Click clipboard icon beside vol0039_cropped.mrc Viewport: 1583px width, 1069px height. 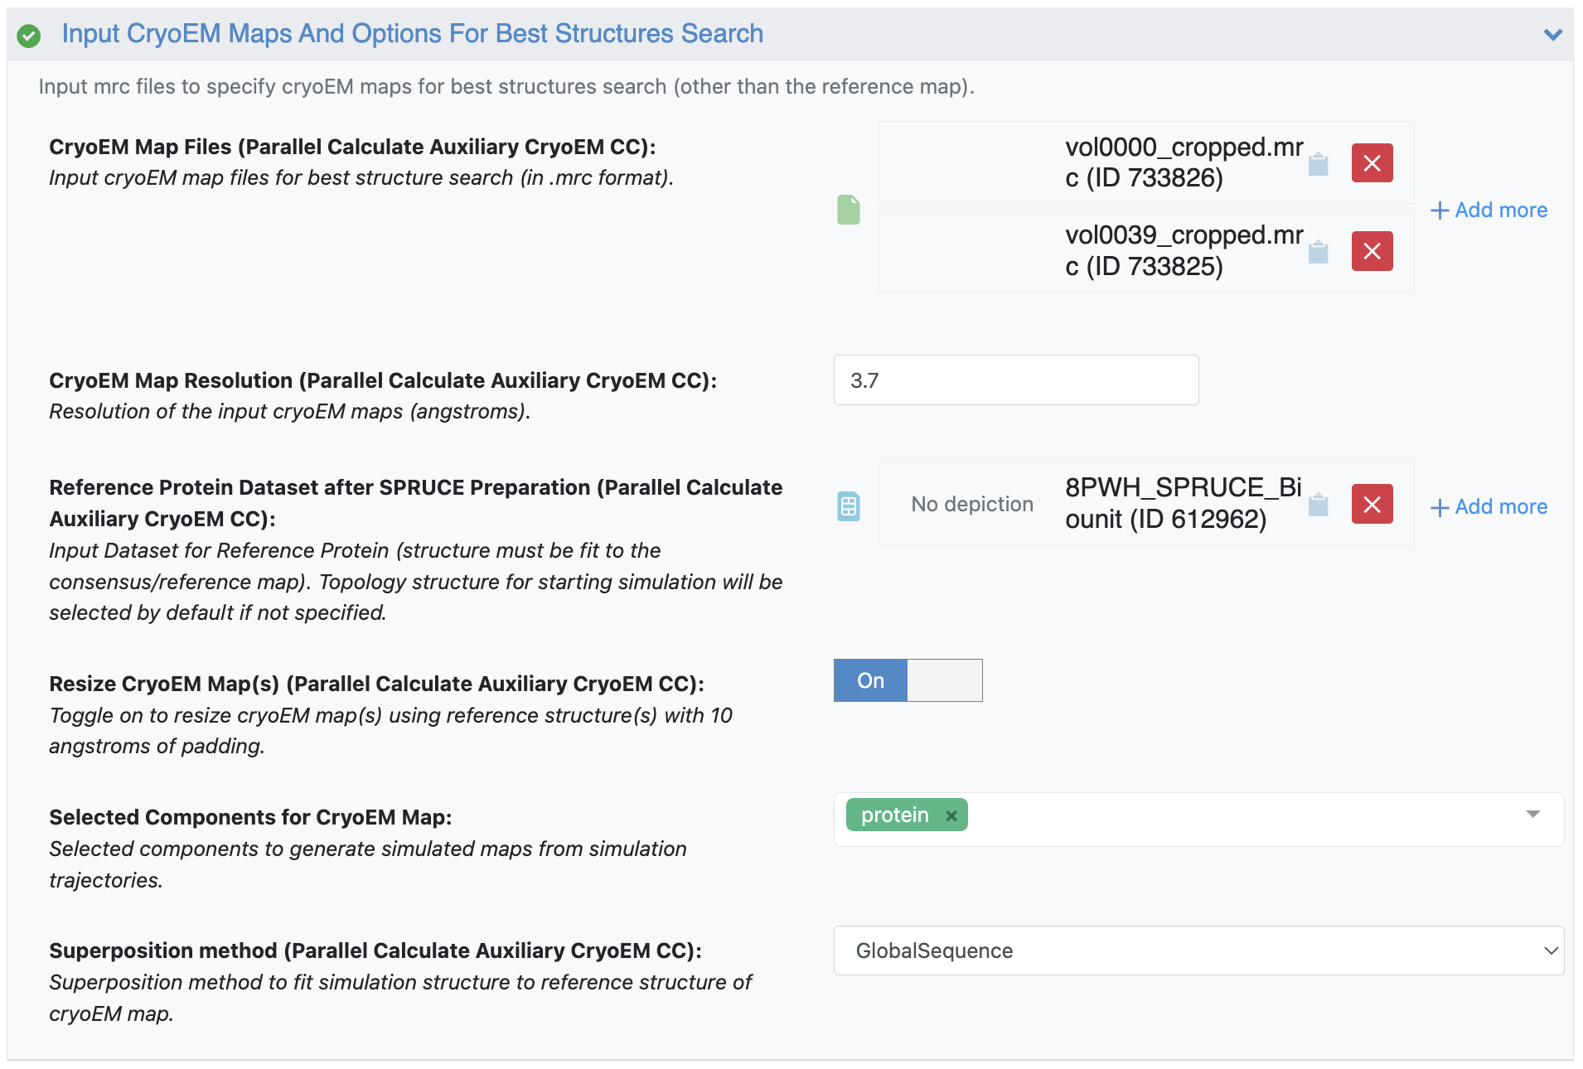coord(1318,252)
